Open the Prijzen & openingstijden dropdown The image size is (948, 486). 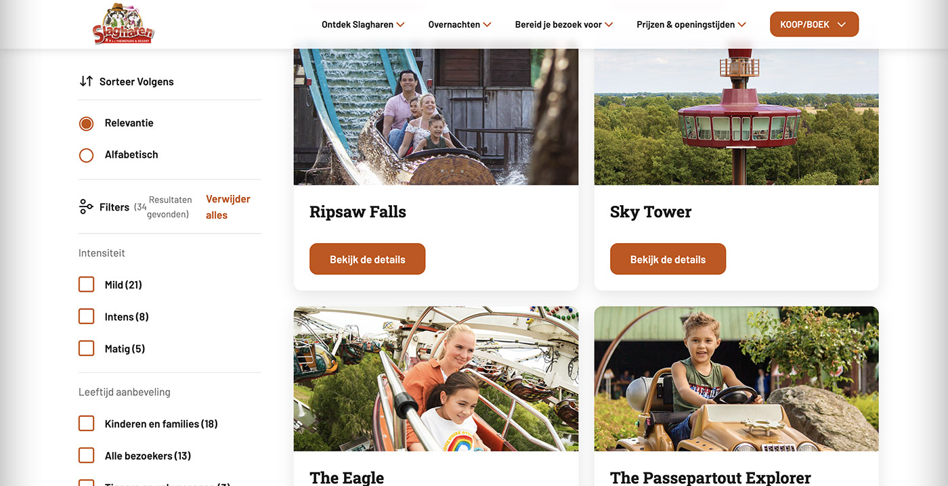(691, 24)
